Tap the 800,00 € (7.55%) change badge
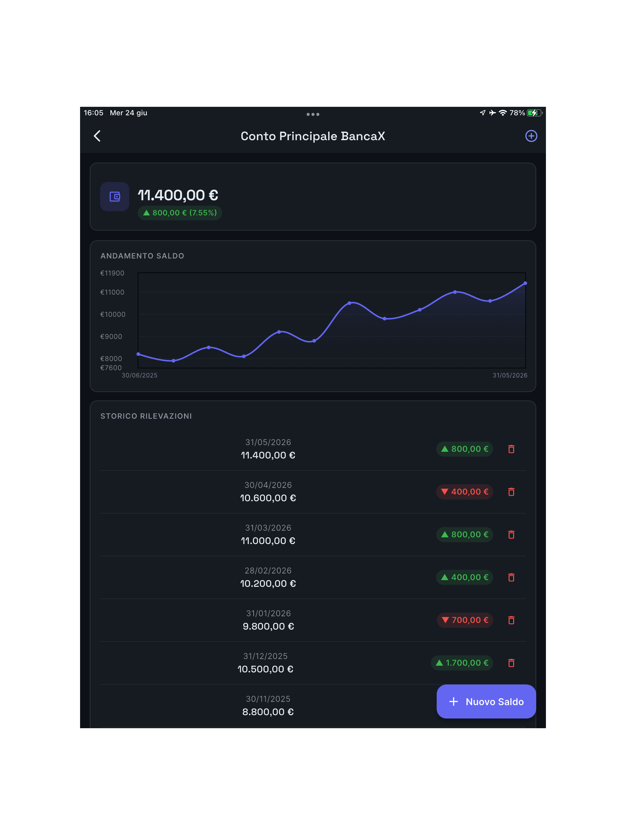 [180, 213]
